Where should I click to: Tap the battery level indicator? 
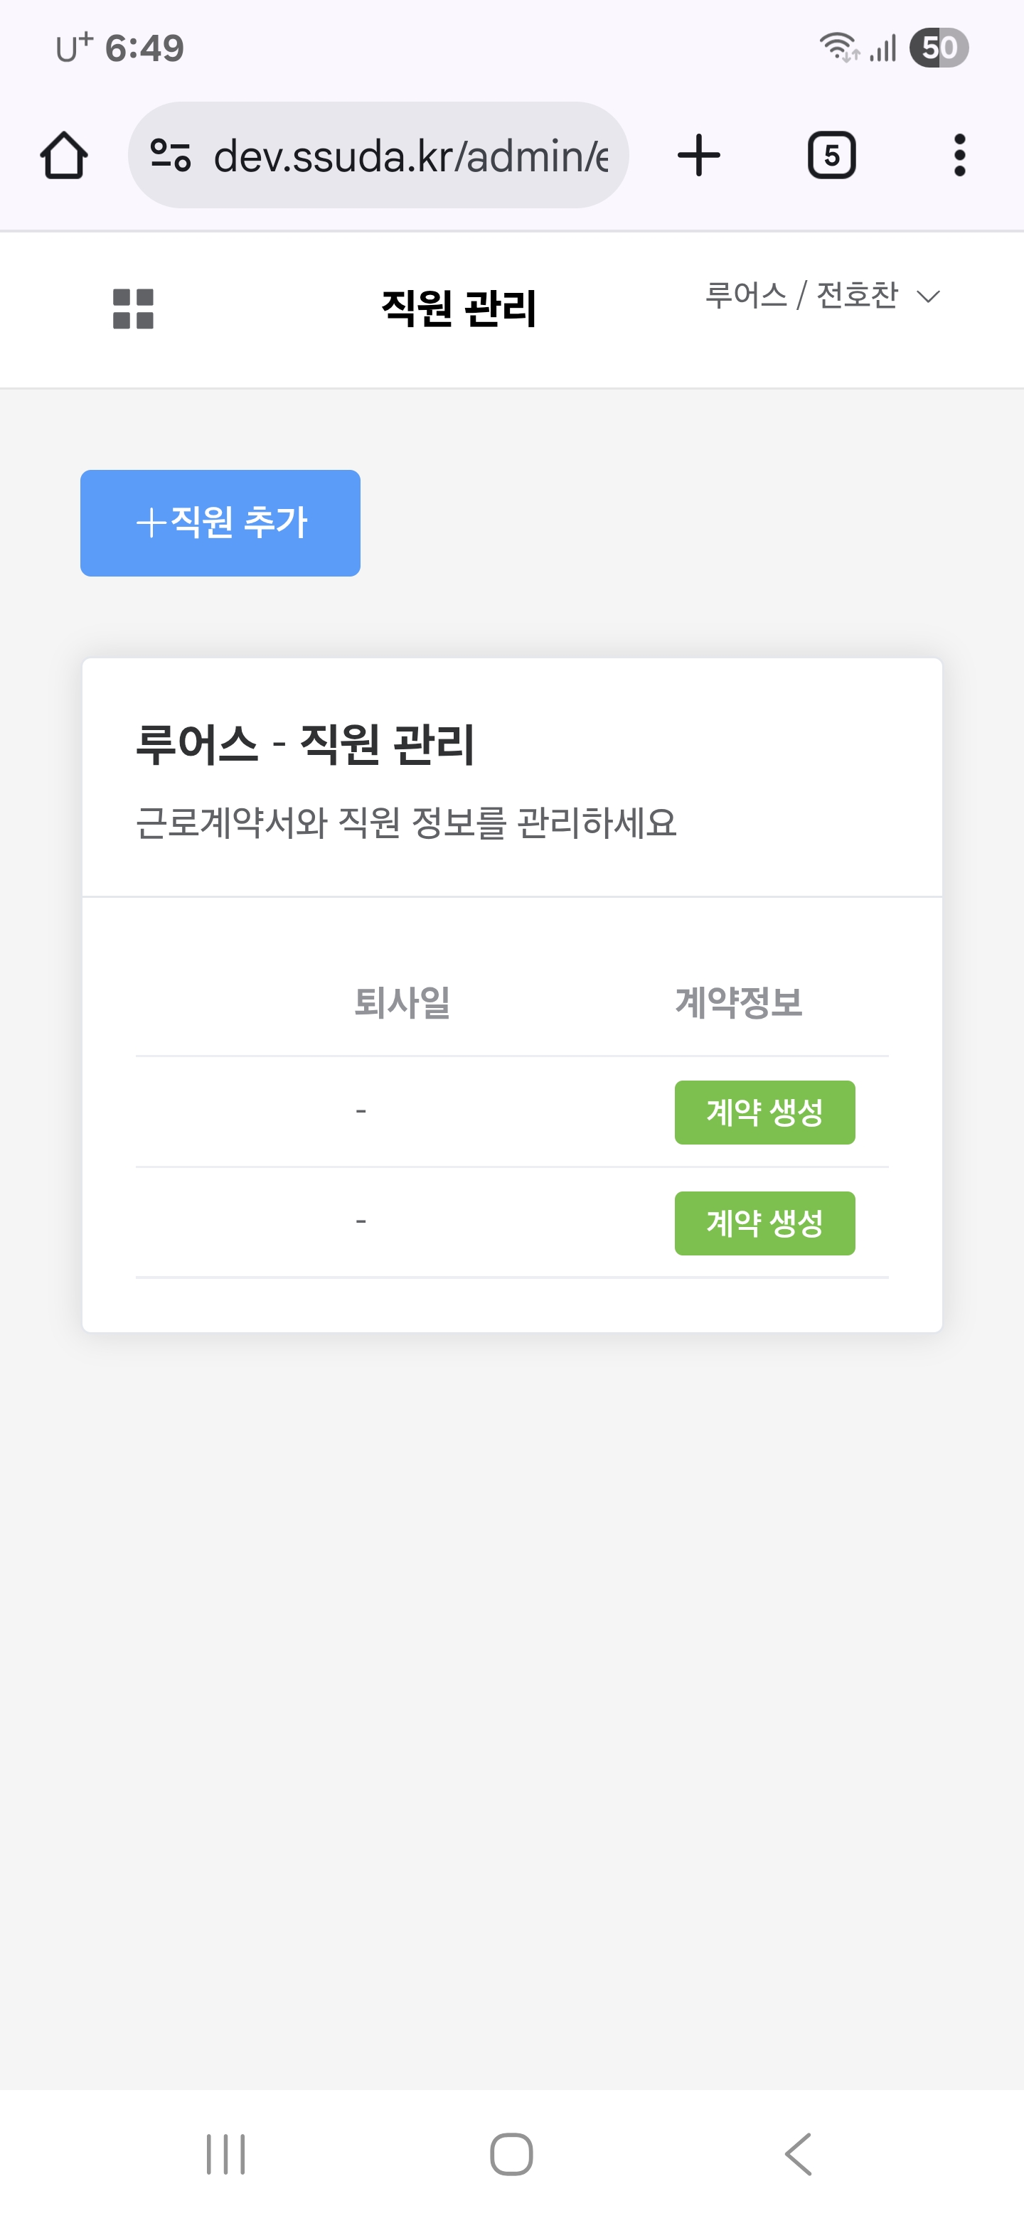(939, 48)
